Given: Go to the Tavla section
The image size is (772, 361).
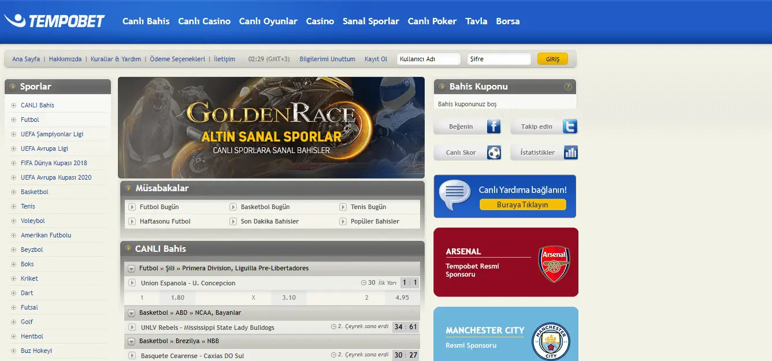Looking at the screenshot, I should tap(476, 21).
